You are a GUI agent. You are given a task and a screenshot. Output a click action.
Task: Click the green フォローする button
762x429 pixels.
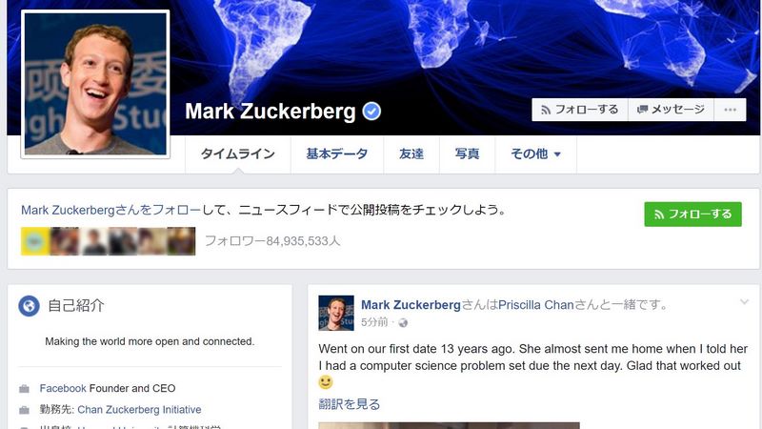pos(693,214)
